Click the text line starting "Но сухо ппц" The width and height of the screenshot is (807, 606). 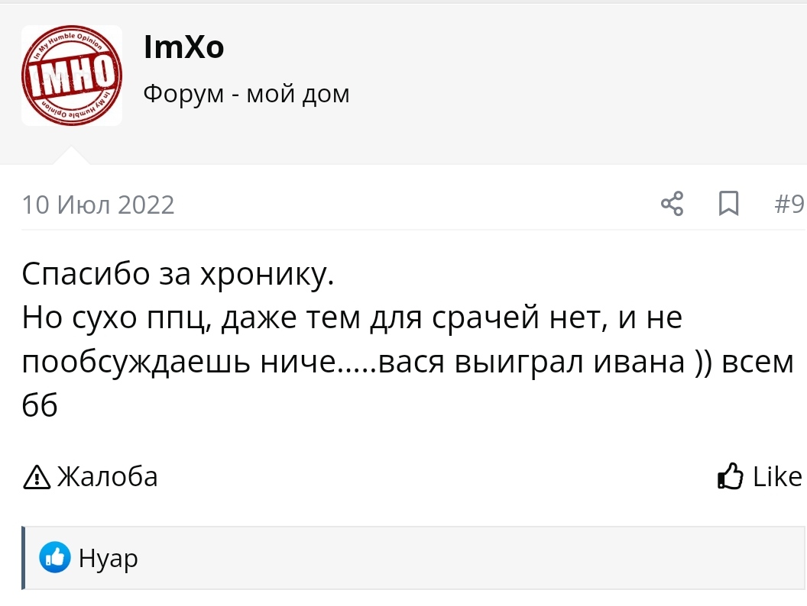[x=352, y=318]
